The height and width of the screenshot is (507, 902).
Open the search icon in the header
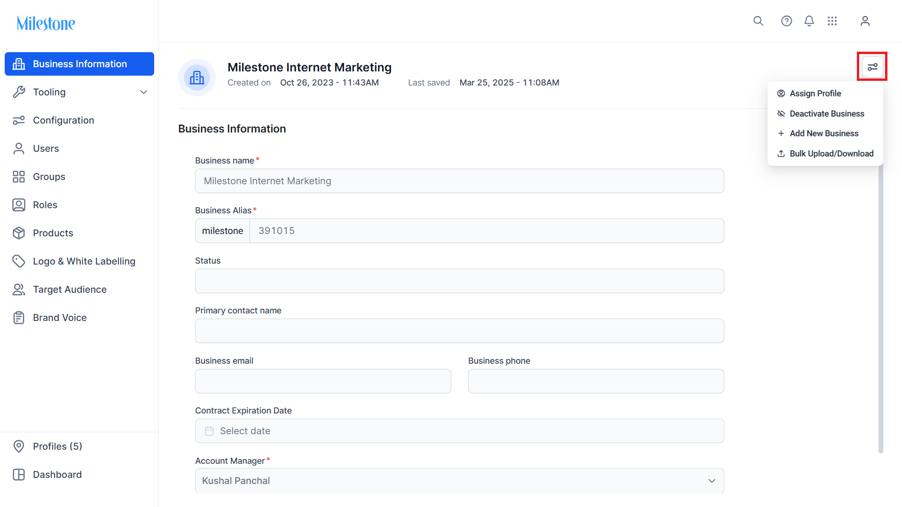click(758, 21)
